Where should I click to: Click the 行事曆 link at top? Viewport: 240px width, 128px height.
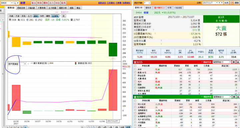click(x=118, y=3)
